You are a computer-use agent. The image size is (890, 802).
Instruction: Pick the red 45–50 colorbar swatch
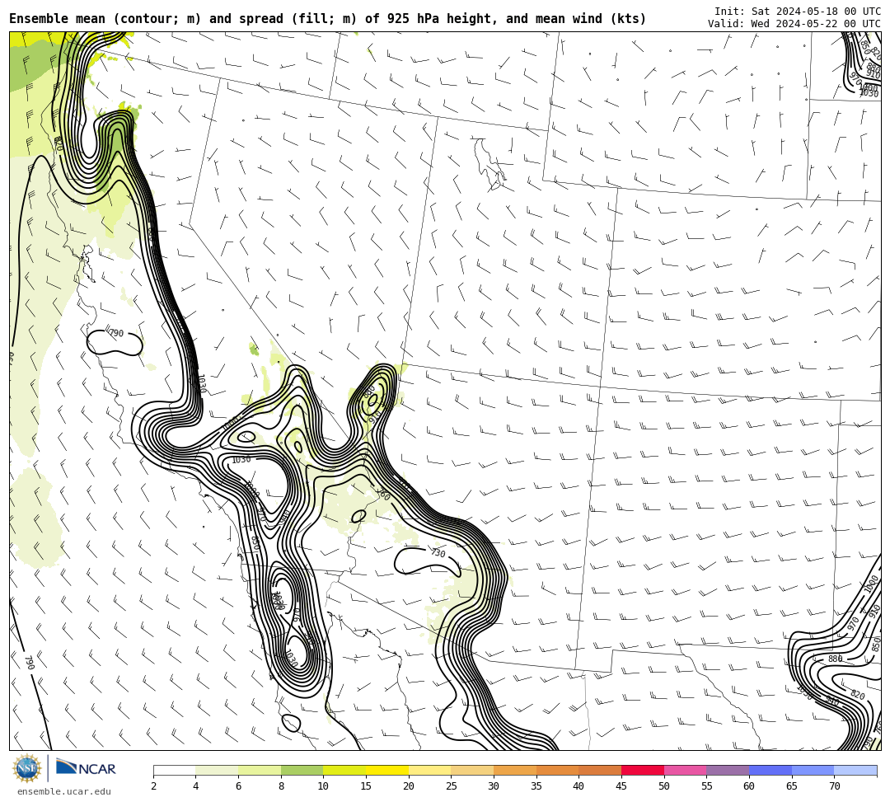643,770
